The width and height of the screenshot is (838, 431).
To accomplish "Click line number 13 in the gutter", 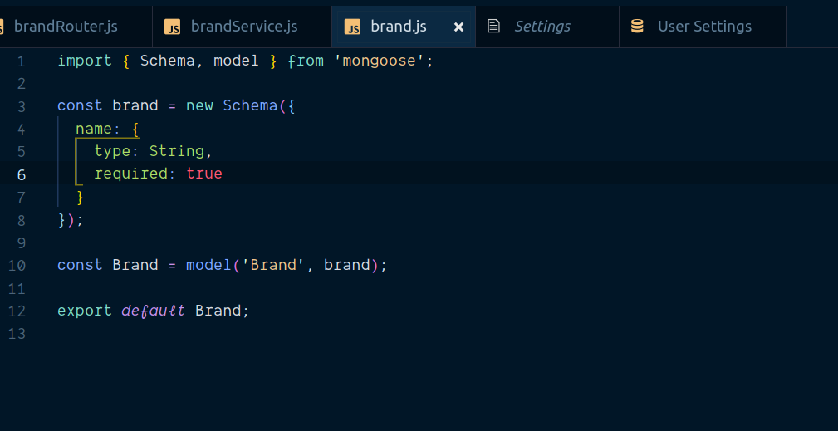I will click(x=17, y=335).
